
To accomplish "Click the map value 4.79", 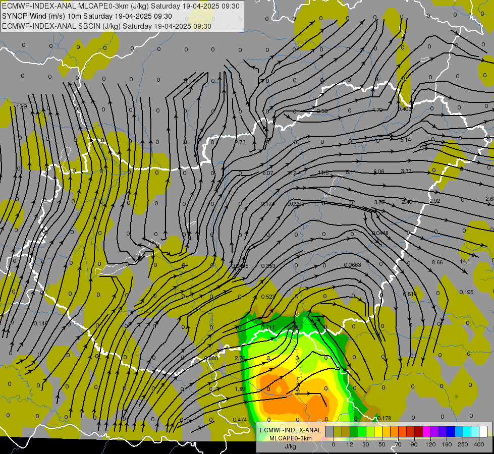I will pyautogui.click(x=377, y=110).
